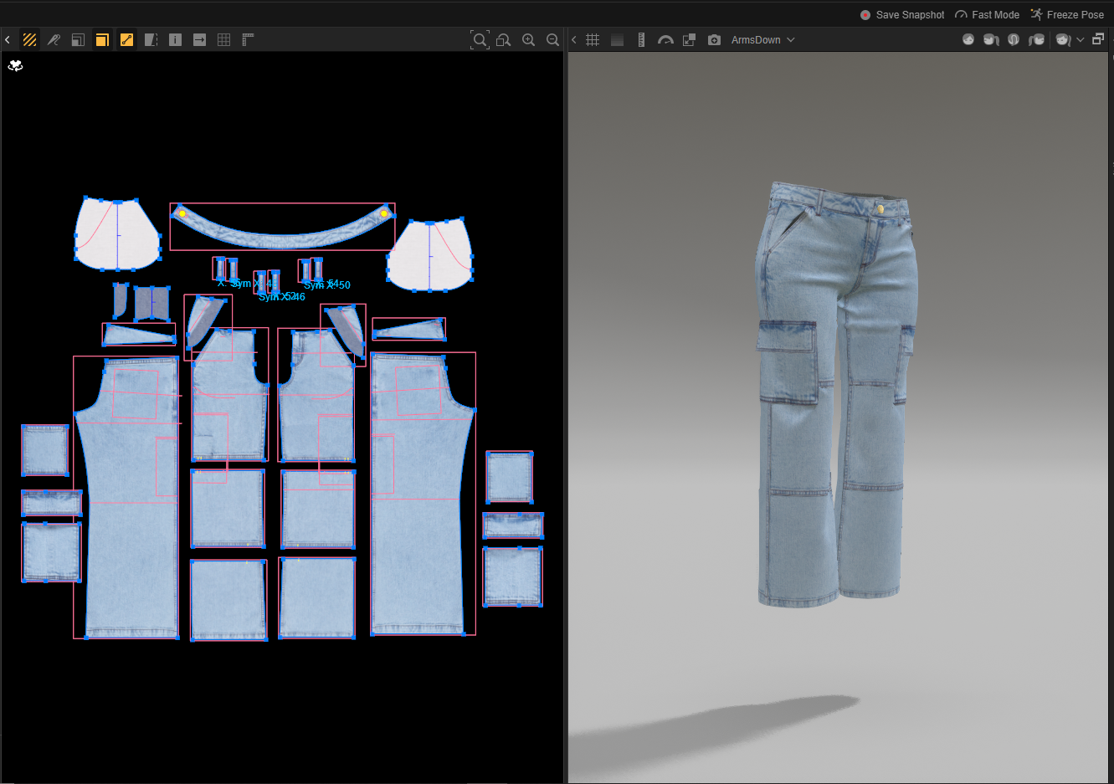This screenshot has height=784, width=1114.
Task: Open the ArmsDown pose dropdown
Action: tap(762, 39)
